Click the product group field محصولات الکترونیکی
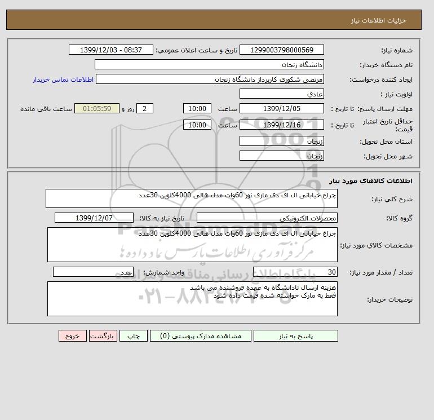Image resolution: width=434 pixels, height=420 pixels. click(x=267, y=218)
